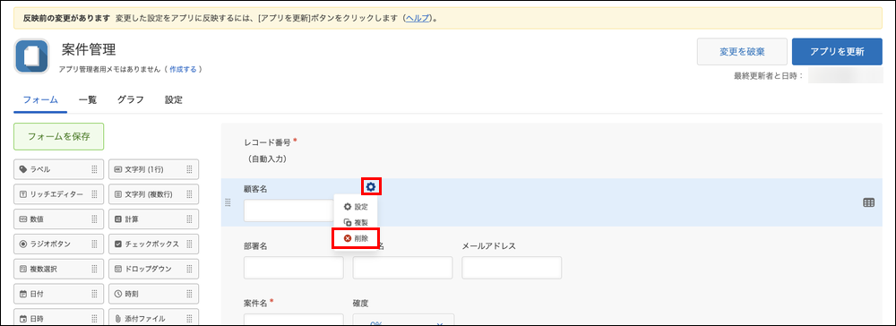The width and height of the screenshot is (896, 326).
Task: Click the レコード番号 field label
Action: pos(267,142)
